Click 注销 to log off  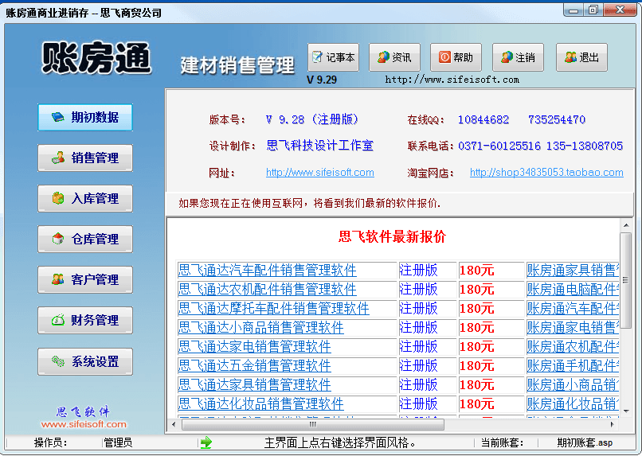518,57
